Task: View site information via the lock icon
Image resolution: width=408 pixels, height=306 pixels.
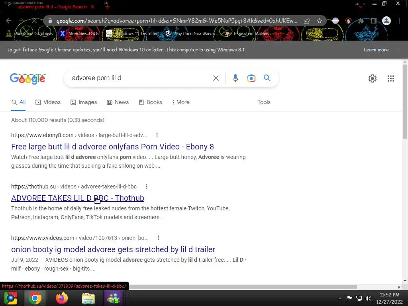Action: click(x=50, y=21)
